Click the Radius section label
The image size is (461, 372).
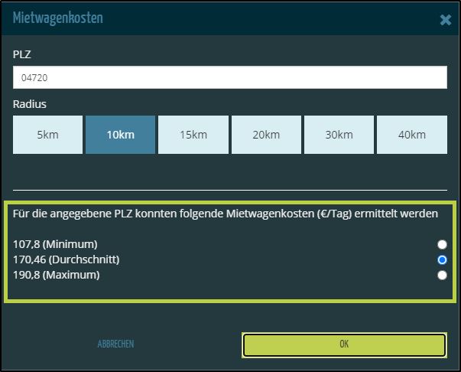pyautogui.click(x=30, y=104)
